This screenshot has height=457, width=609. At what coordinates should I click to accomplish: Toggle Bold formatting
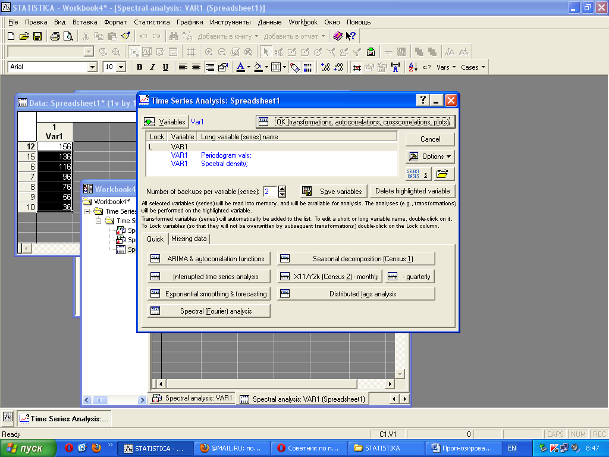pyautogui.click(x=139, y=67)
